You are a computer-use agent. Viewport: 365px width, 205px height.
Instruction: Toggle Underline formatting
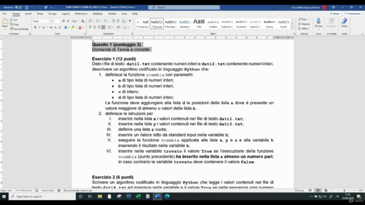(43, 27)
